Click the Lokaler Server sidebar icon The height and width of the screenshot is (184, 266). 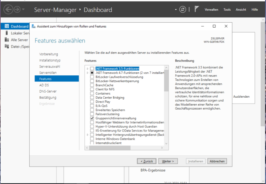click(7, 33)
